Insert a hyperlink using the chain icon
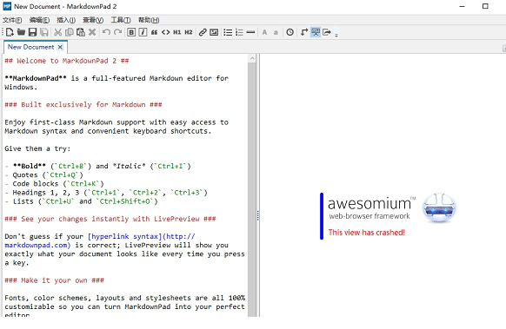 point(203,32)
